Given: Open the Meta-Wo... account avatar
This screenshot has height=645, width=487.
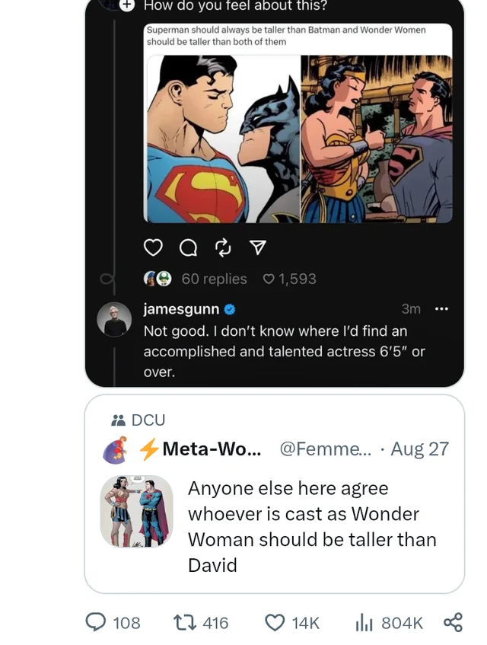Looking at the screenshot, I should tap(114, 449).
